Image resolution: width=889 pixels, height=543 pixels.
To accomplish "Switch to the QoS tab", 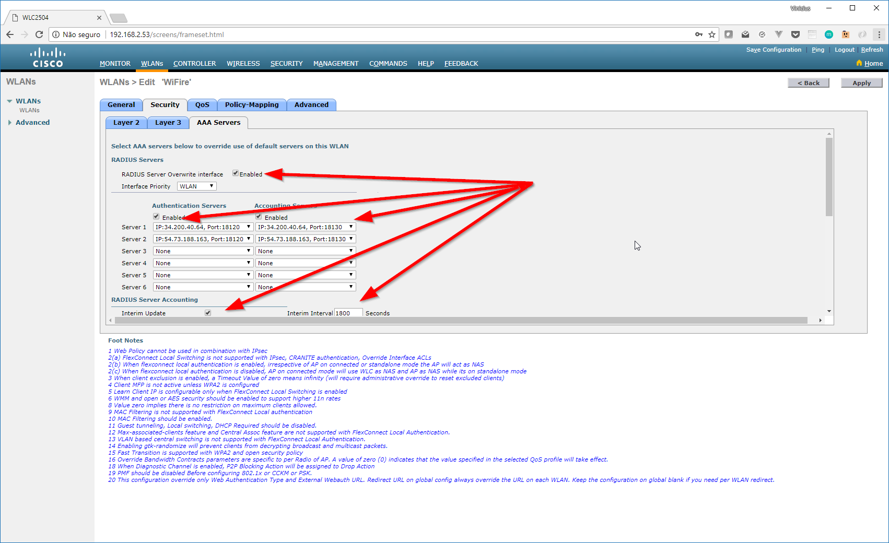I will pyautogui.click(x=202, y=105).
